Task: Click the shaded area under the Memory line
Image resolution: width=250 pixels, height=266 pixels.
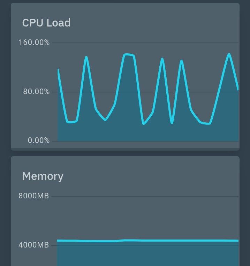Action: pos(146,254)
